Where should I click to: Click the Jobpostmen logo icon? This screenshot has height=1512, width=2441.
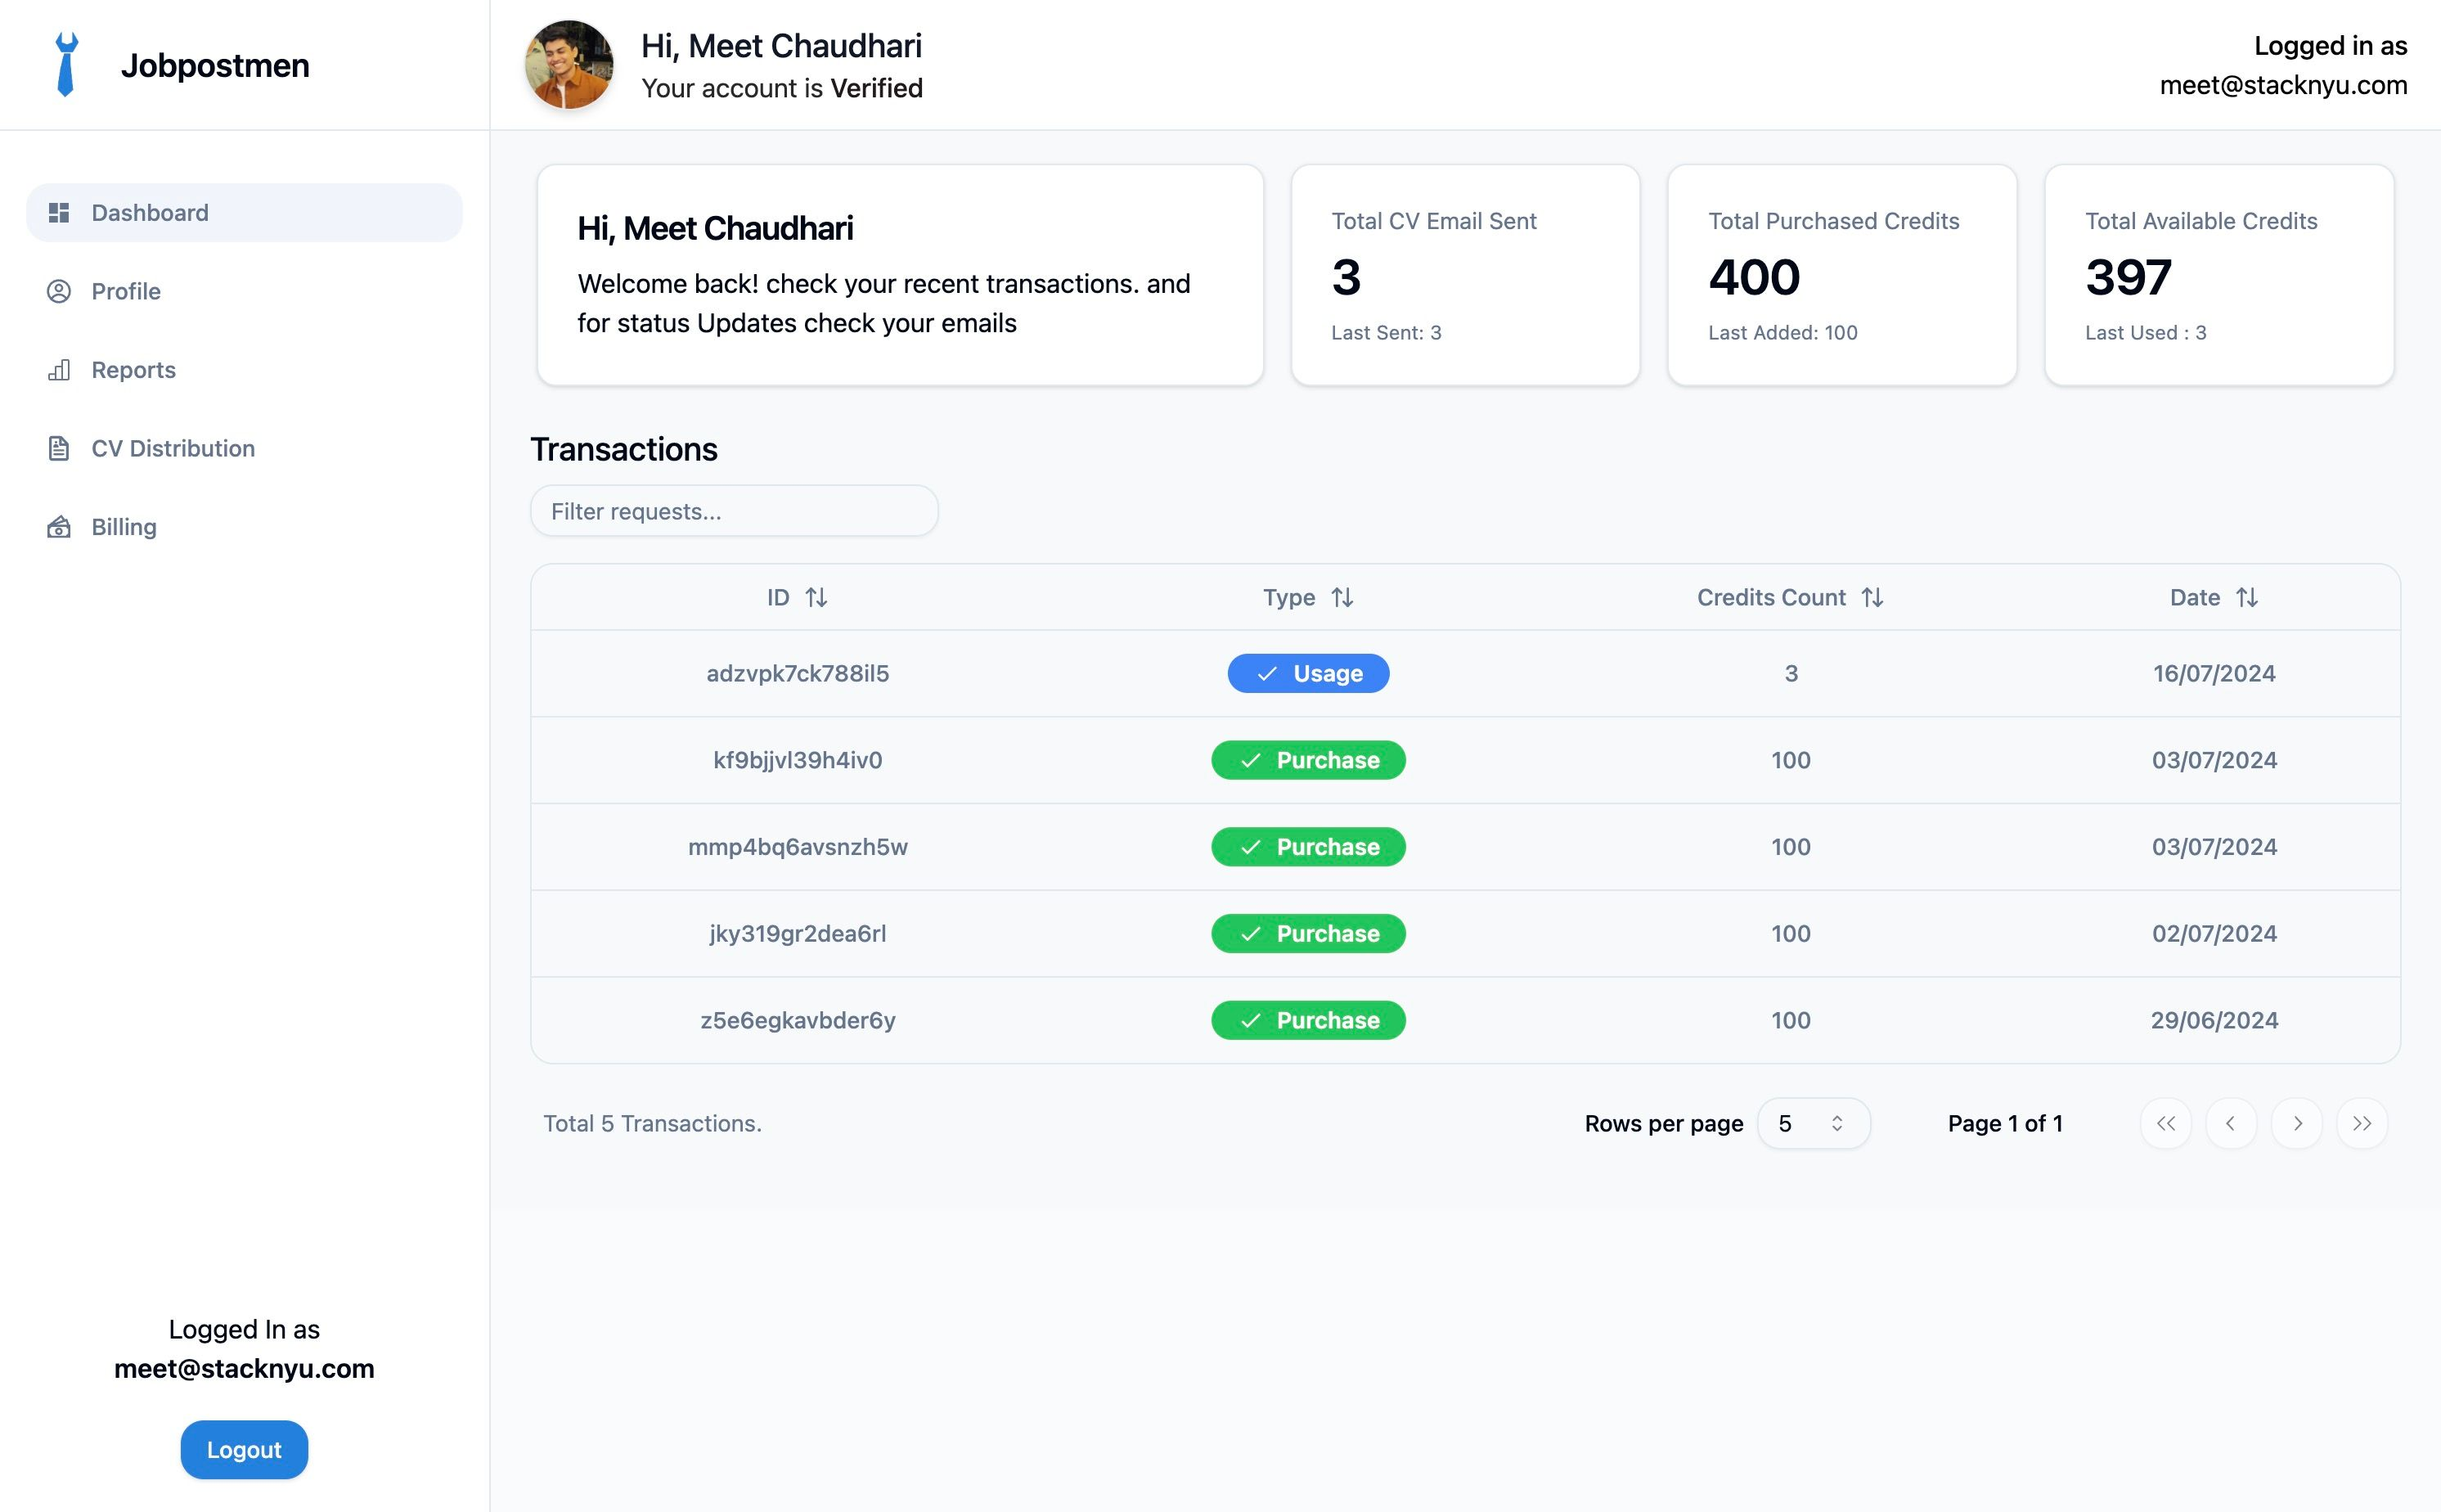[x=66, y=65]
